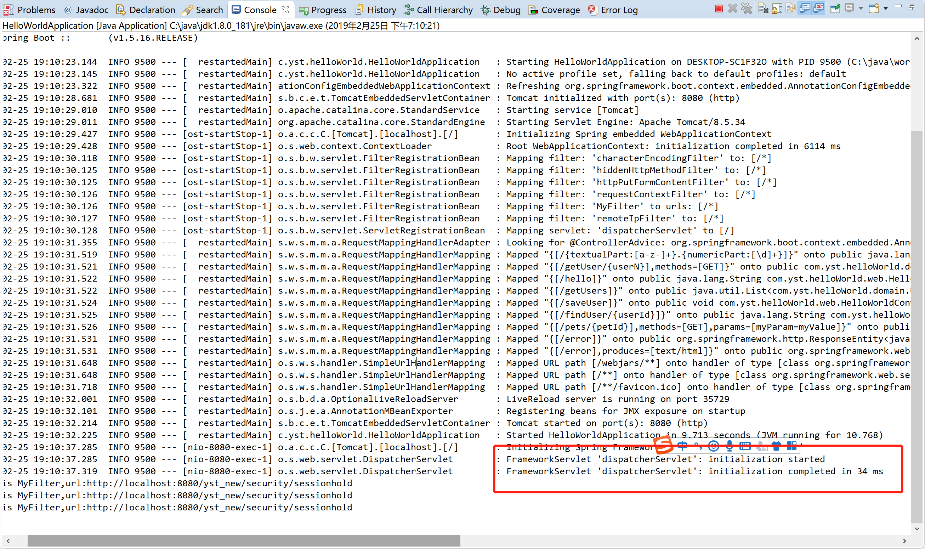
Task: Click the Remove All Terminated Launches icon
Action: coord(747,9)
